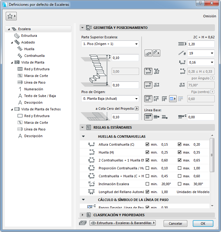221x232 pixels.
Task: Toggle Huella (H) min checkbox
Action: [x=147, y=152]
